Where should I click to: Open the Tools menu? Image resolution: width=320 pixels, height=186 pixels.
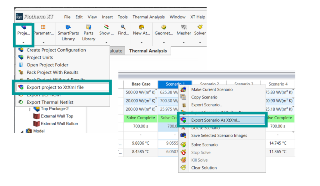click(122, 17)
